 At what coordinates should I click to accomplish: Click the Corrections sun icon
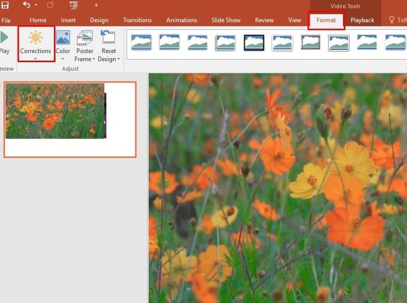tap(35, 37)
